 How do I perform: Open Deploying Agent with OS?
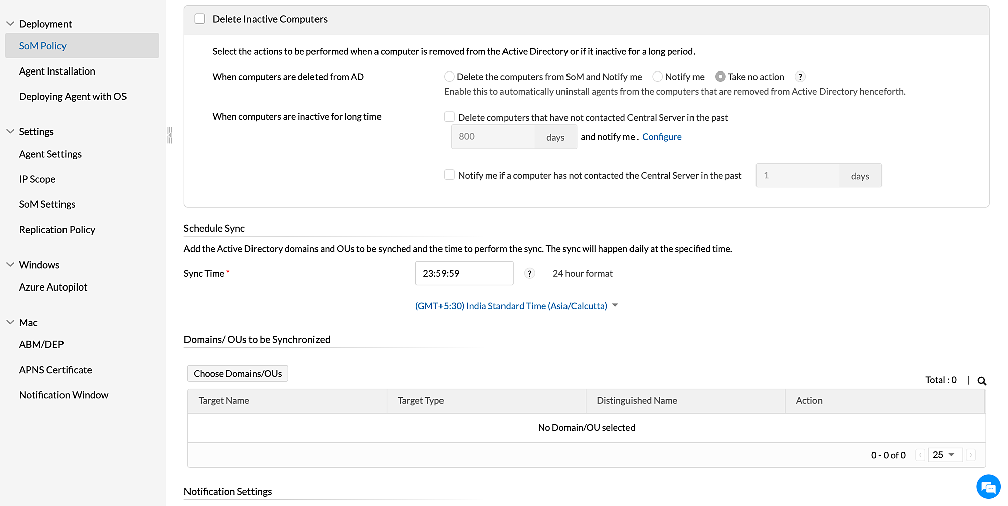73,96
